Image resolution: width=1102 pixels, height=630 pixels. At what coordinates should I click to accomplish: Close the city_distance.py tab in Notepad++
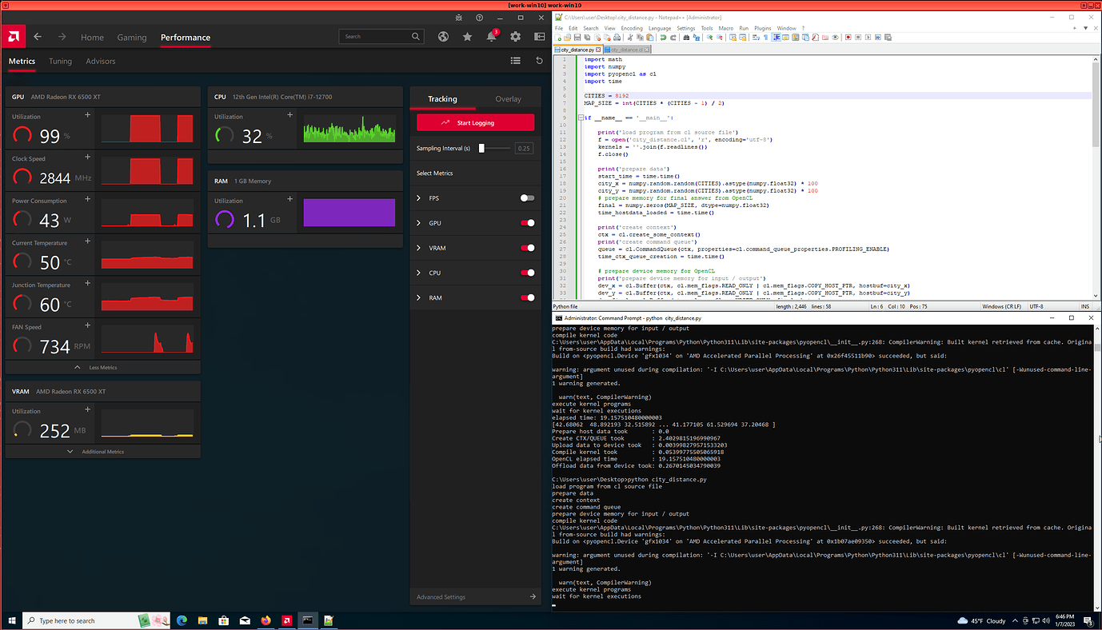[x=598, y=50]
